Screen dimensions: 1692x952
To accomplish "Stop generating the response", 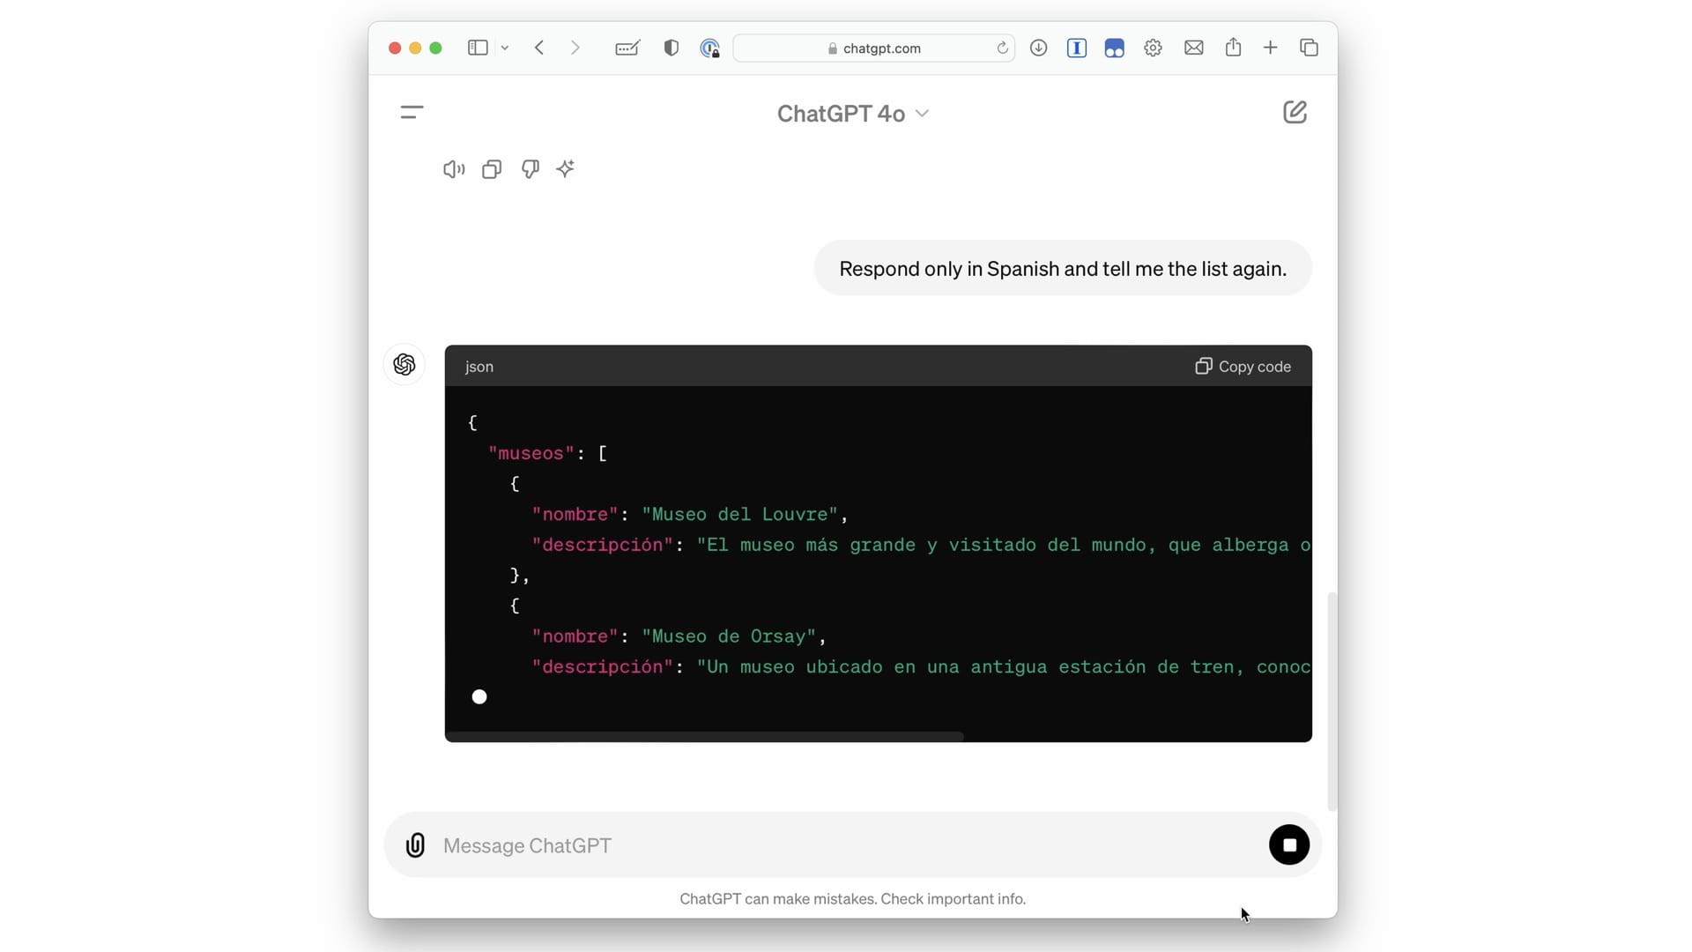I will (1288, 845).
